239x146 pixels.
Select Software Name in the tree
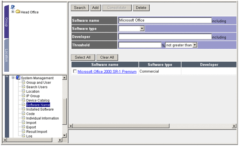(x=38, y=105)
